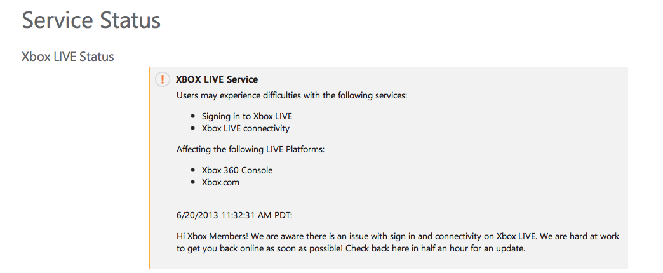
Task: Open the "Xbox.com" platform entry
Action: tap(220, 182)
